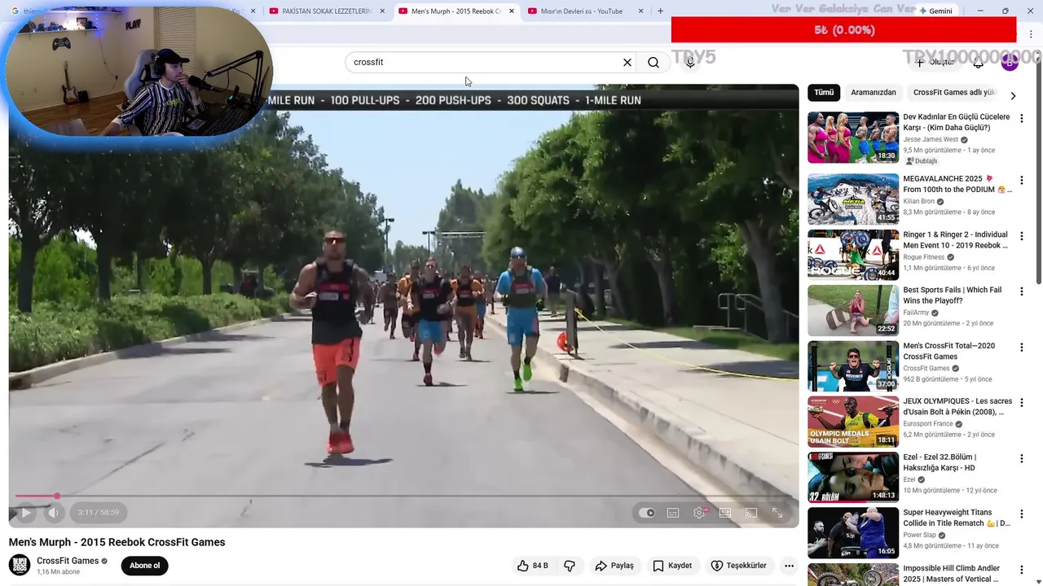
Task: Click the video progress bar scrubber
Action: tap(57, 496)
